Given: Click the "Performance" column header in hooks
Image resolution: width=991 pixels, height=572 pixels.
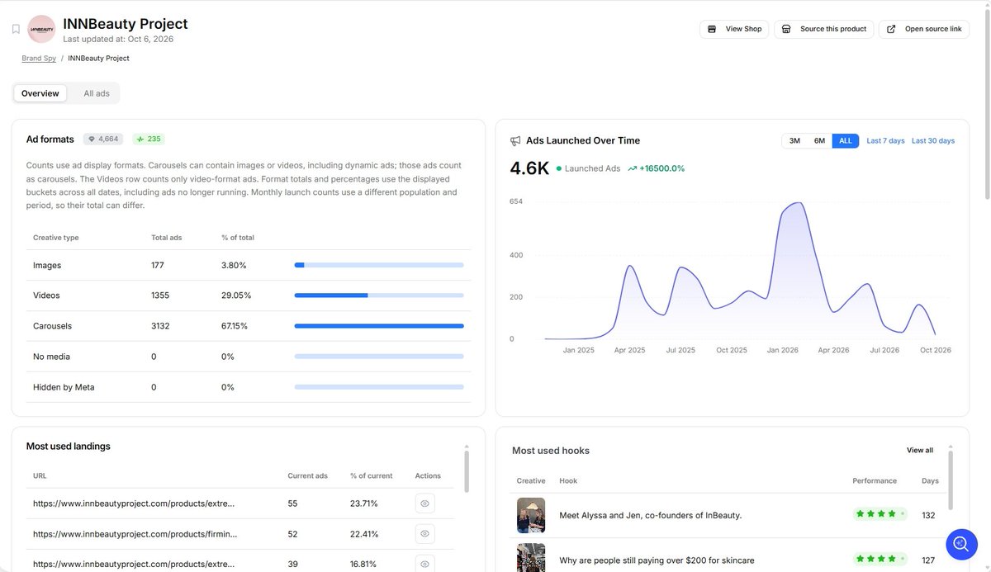Looking at the screenshot, I should 875,480.
